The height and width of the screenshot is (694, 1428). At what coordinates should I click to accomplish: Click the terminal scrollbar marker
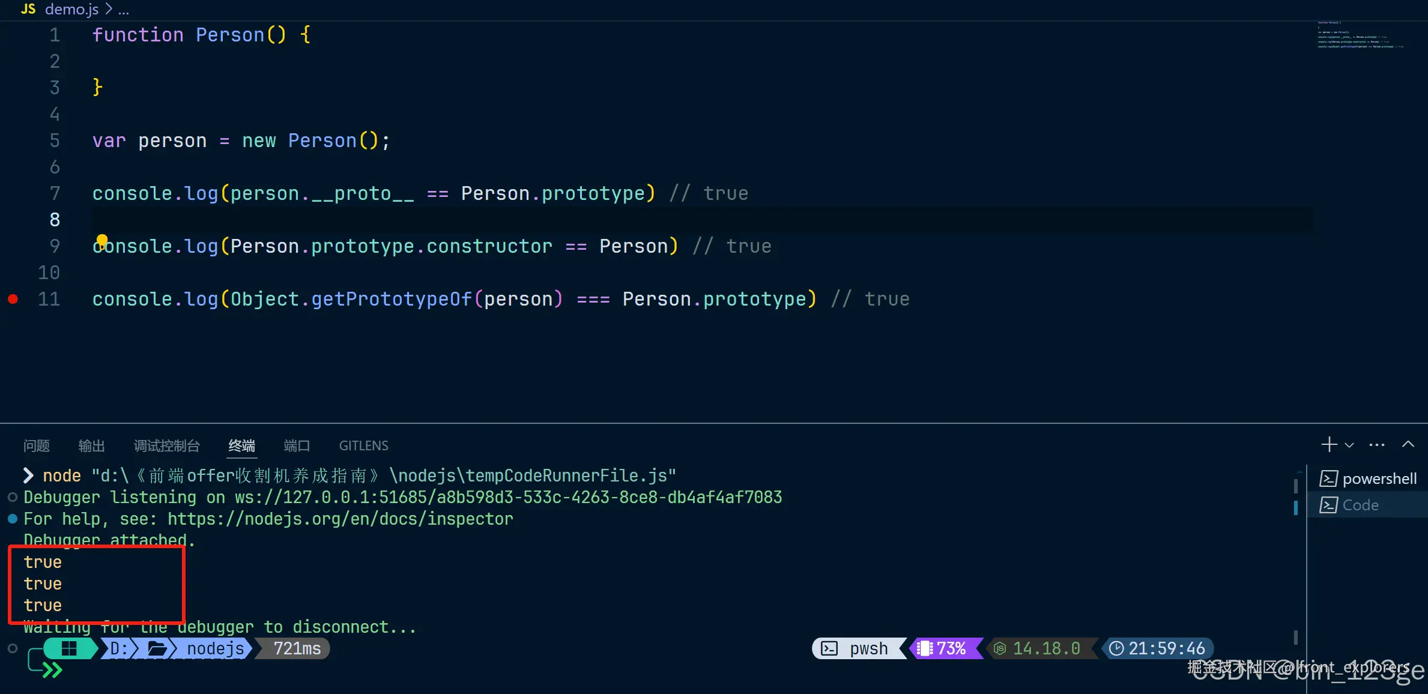click(x=1295, y=507)
